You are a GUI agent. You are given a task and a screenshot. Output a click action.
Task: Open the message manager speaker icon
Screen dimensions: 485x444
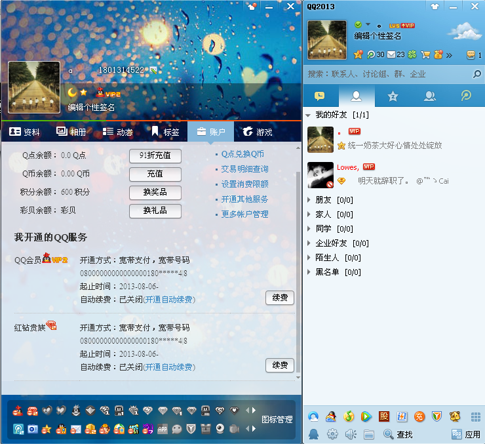(351, 434)
